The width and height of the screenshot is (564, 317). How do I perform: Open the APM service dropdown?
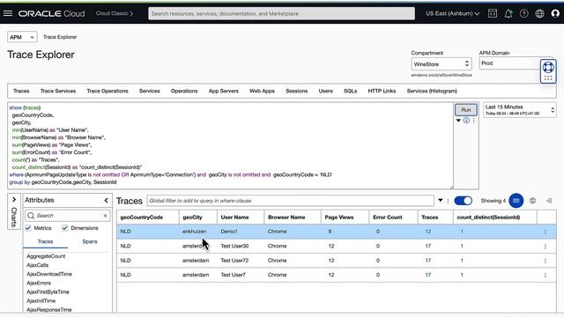[22, 37]
